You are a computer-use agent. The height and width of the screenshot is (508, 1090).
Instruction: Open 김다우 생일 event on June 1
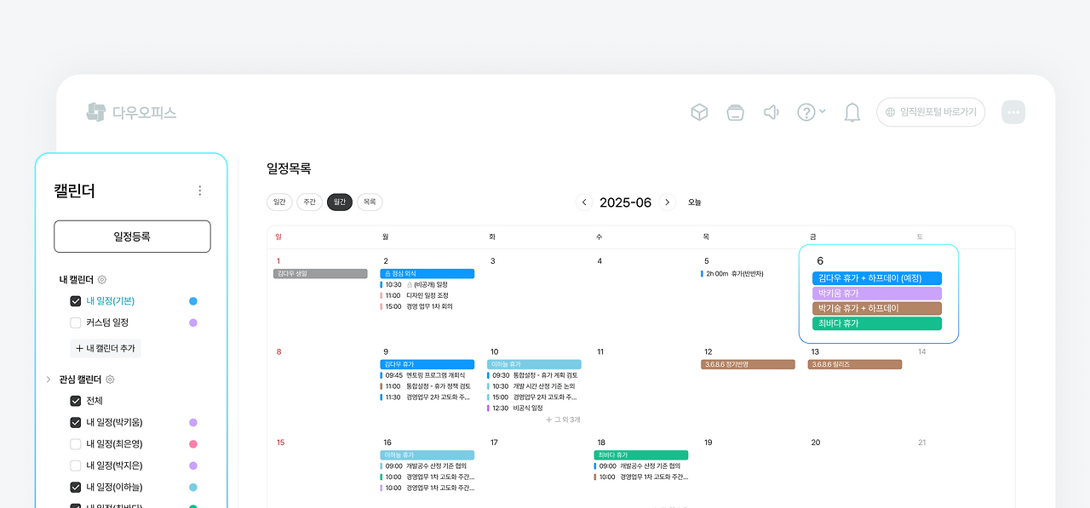pyautogui.click(x=320, y=274)
